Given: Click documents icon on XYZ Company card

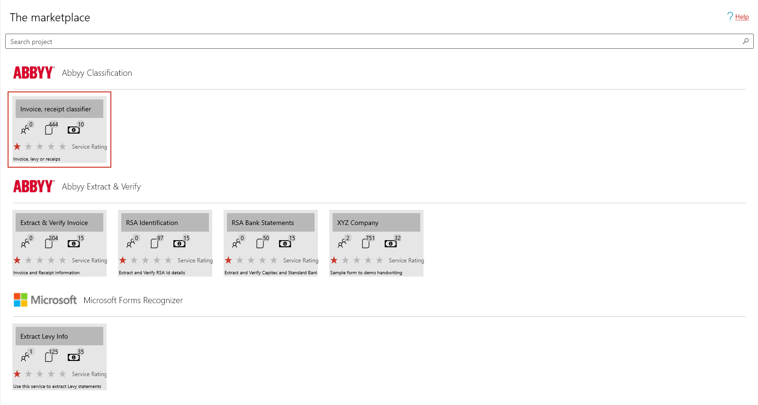Looking at the screenshot, I should coord(366,243).
